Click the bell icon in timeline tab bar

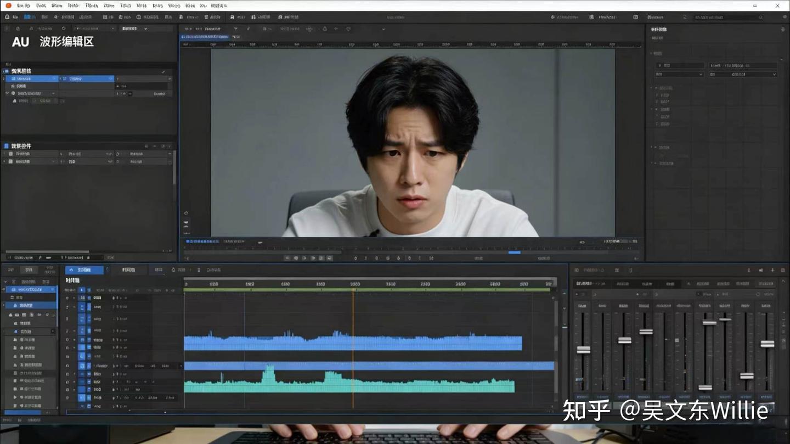click(x=173, y=270)
